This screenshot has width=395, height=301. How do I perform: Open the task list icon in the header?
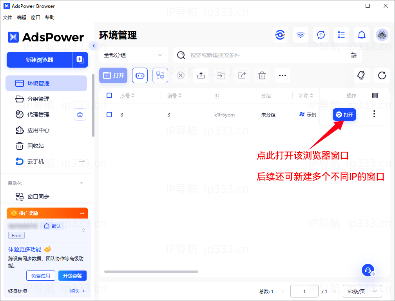pyautogui.click(x=341, y=35)
